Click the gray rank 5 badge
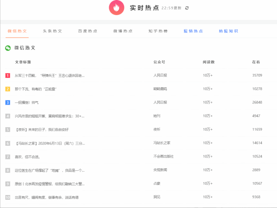The image size is (277, 208). point(8,130)
